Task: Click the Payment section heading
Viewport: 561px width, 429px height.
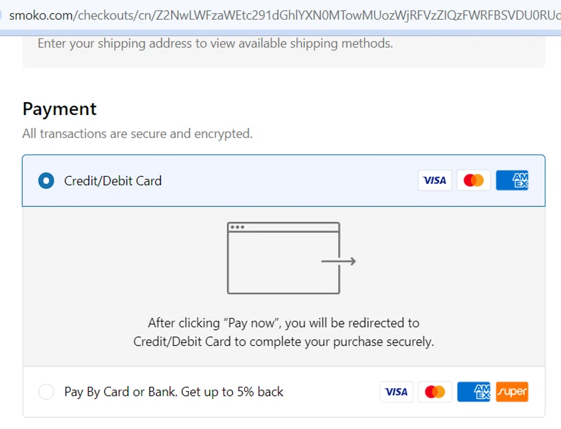Action: pos(59,109)
